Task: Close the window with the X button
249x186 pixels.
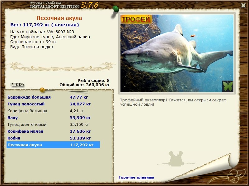Action: coord(243,6)
